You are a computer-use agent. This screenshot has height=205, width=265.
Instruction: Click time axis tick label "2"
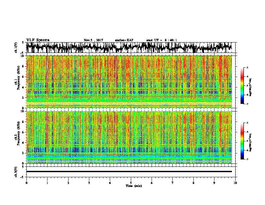pos(68,183)
